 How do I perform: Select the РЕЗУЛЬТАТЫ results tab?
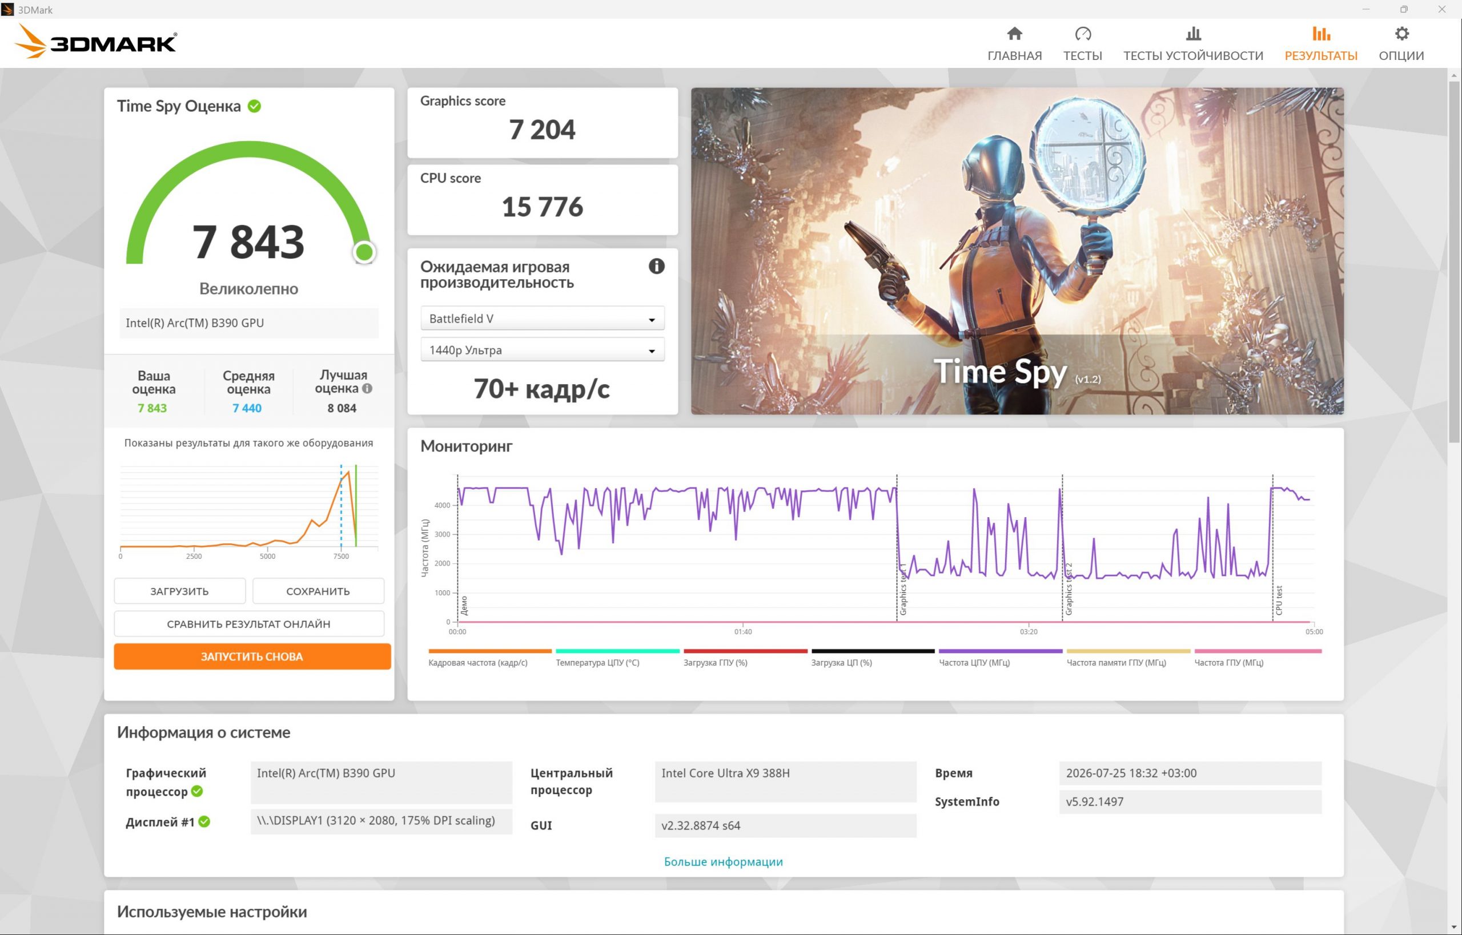1320,45
